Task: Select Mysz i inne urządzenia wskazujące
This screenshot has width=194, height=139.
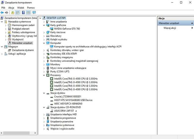Action: pos(68,68)
